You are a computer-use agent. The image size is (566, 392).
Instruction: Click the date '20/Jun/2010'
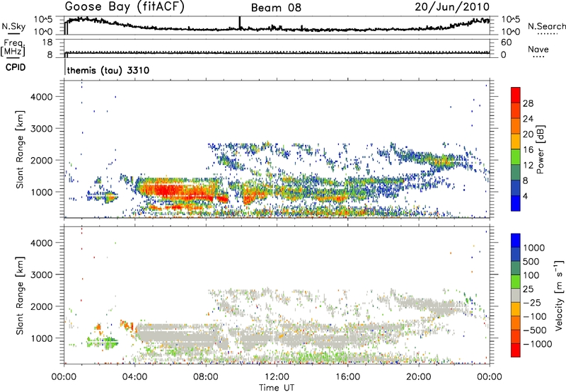[452, 7]
